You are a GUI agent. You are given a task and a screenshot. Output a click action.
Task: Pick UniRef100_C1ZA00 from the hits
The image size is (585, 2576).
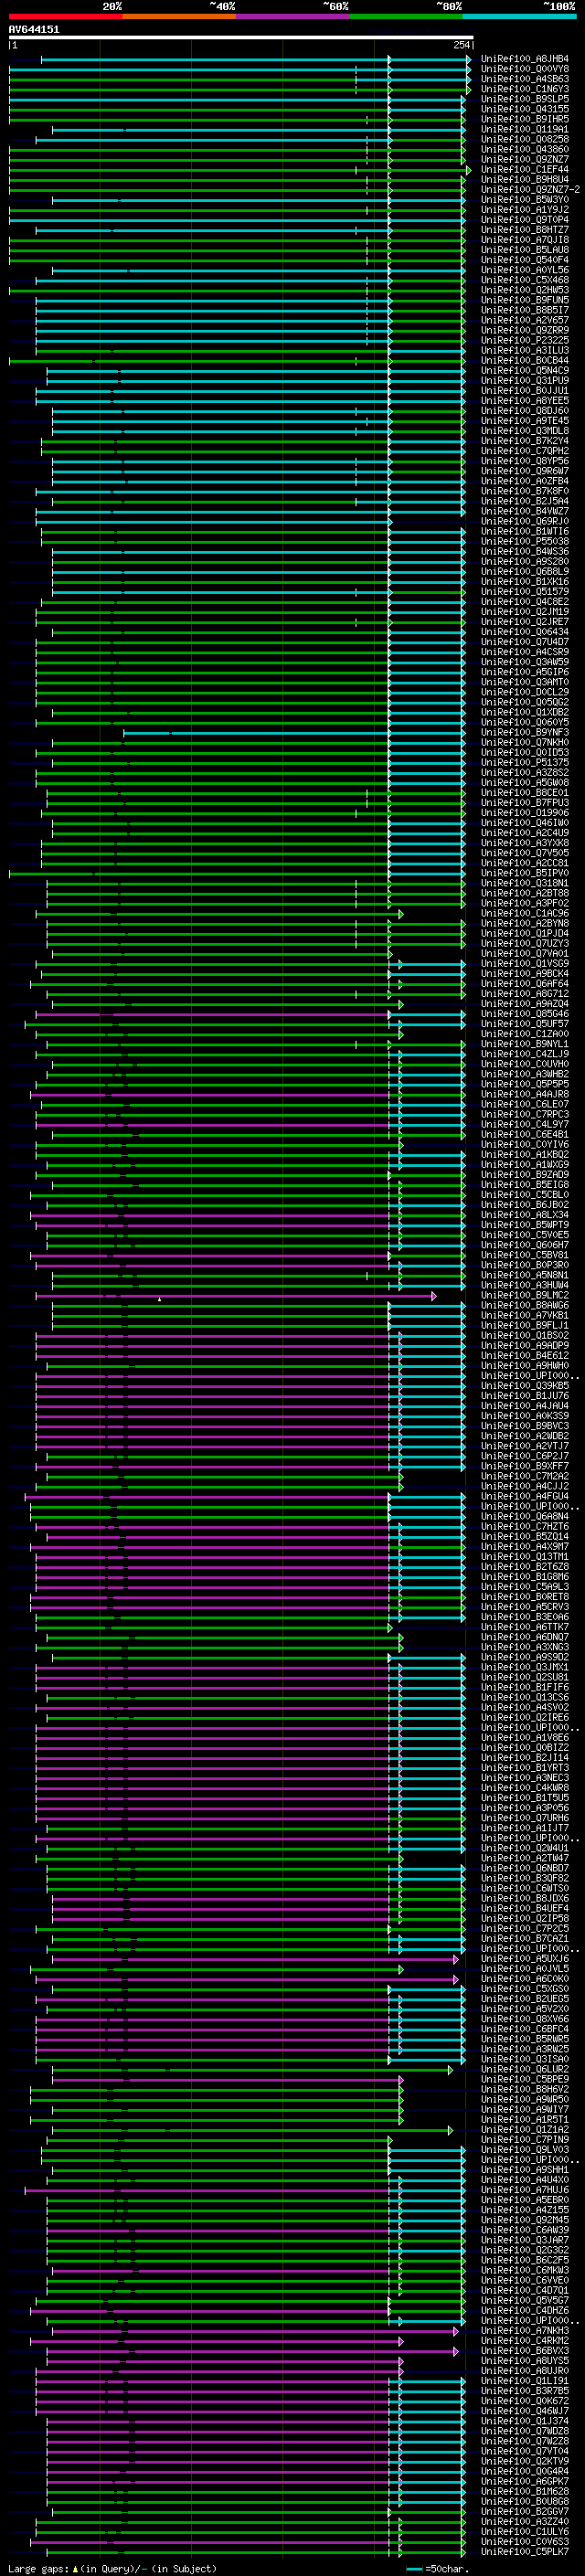pos(525,1034)
